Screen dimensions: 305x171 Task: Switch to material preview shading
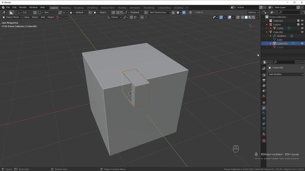tap(250, 17)
